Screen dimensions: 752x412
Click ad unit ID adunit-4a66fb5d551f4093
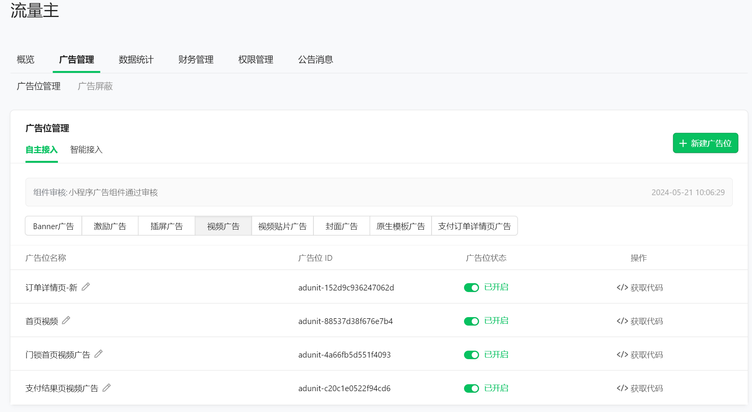pos(344,355)
